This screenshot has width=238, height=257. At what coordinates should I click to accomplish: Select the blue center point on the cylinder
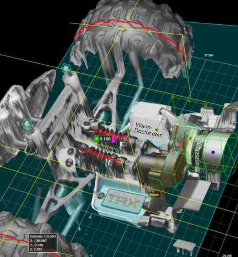[x=213, y=152]
